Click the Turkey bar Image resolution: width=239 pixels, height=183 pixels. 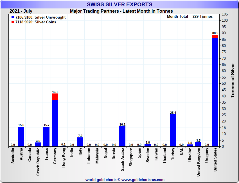[173, 130]
